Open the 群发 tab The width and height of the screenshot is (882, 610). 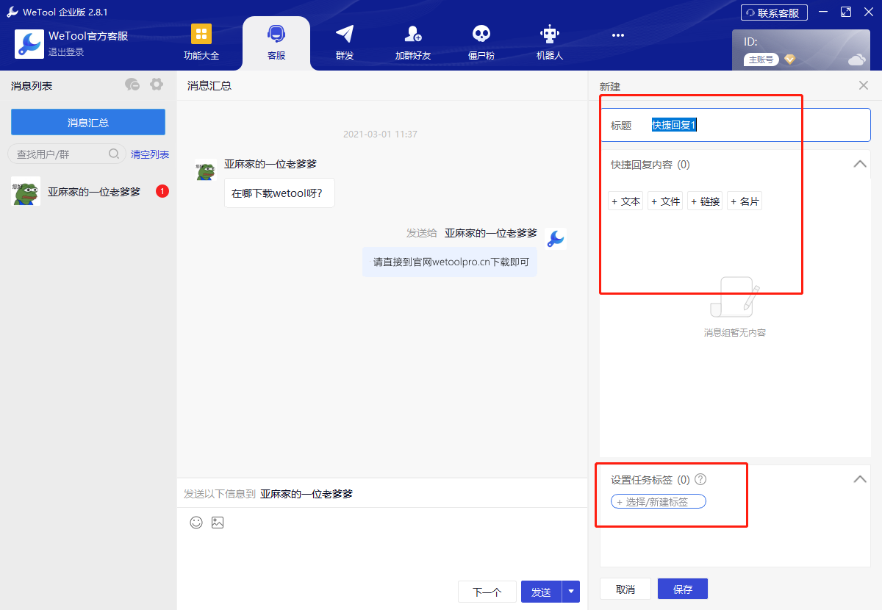[x=345, y=43]
